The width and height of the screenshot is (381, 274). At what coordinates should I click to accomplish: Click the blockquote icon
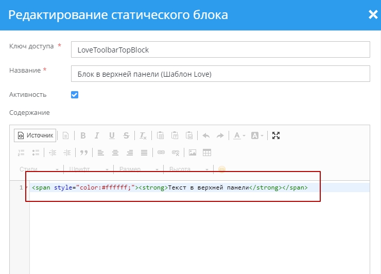pos(83,152)
